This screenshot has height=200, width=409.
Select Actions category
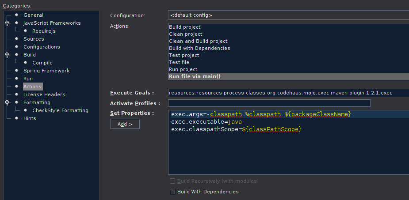[x=32, y=87]
